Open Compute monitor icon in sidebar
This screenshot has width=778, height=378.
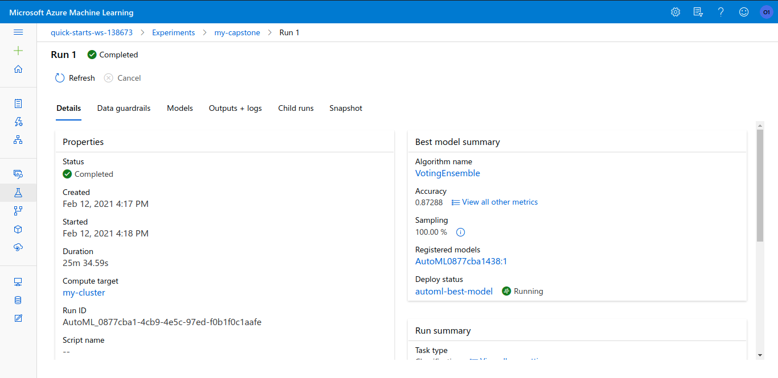18,282
